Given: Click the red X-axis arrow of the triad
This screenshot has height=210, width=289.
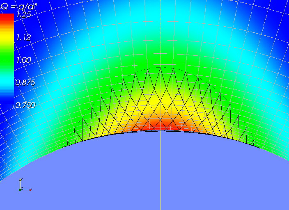Looking at the screenshot, I should (30, 189).
